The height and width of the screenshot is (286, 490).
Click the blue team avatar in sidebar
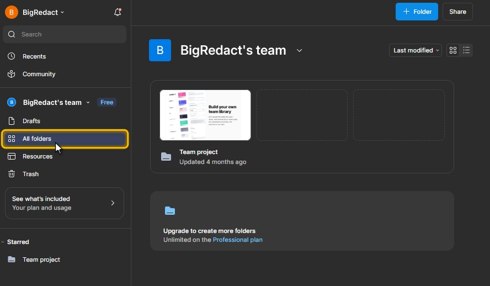pyautogui.click(x=12, y=102)
